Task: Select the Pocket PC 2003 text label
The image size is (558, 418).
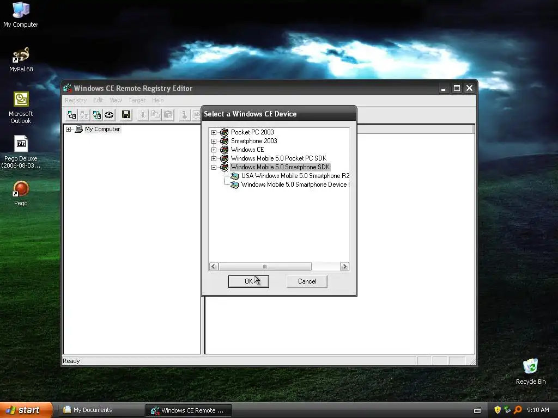Action: click(x=252, y=132)
